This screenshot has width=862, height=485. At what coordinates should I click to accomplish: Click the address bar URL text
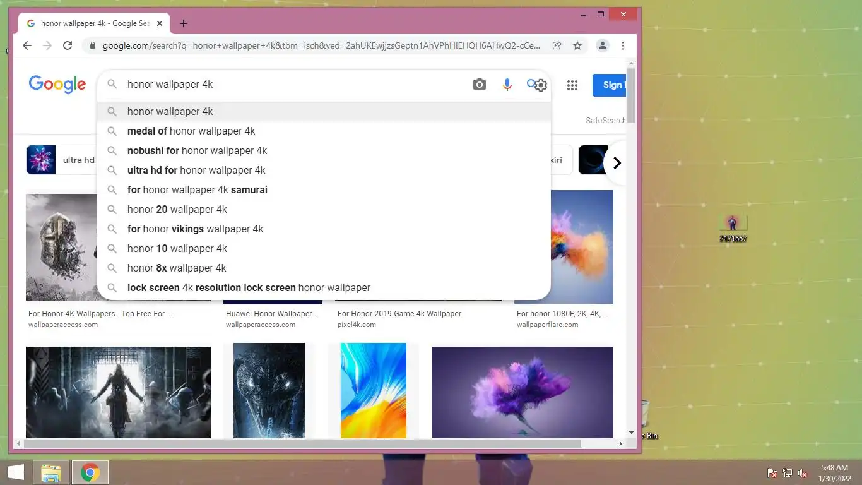coord(321,45)
